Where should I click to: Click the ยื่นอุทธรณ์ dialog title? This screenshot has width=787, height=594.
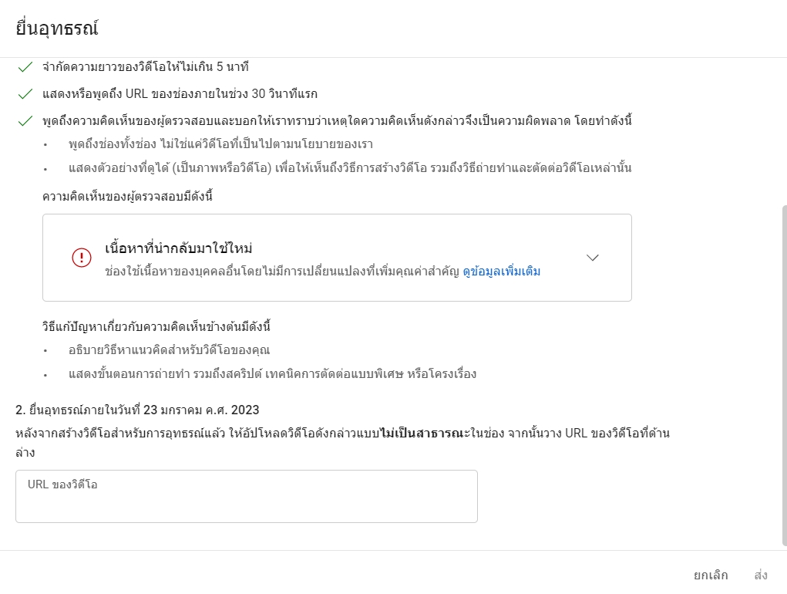point(57,29)
